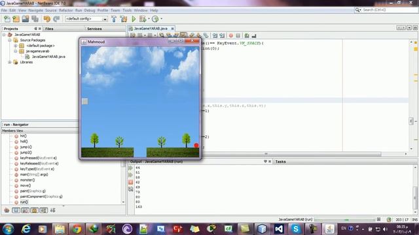Click the New Project toolbar icon
The image size is (419, 235).
pos(16,19)
